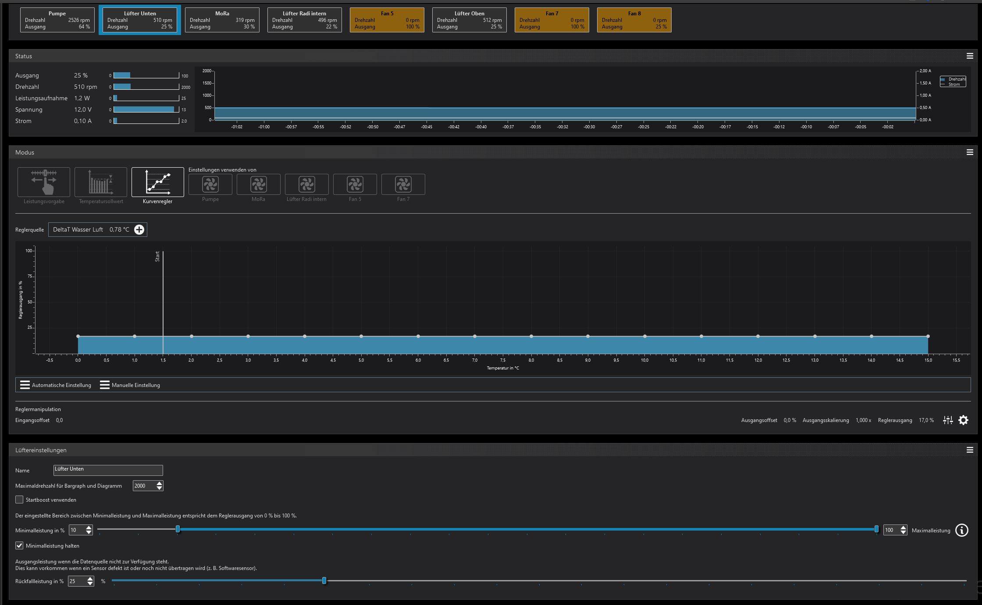Switch to the Lüfter Oben fan tile
This screenshot has height=605, width=982.
coord(469,20)
